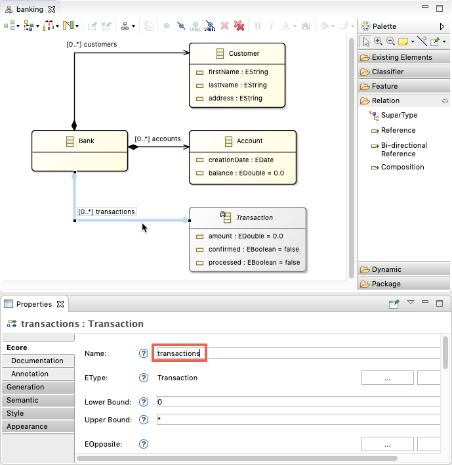452x465 pixels.
Task: Open the Arrange All dropdown arrow
Action: coord(18,26)
